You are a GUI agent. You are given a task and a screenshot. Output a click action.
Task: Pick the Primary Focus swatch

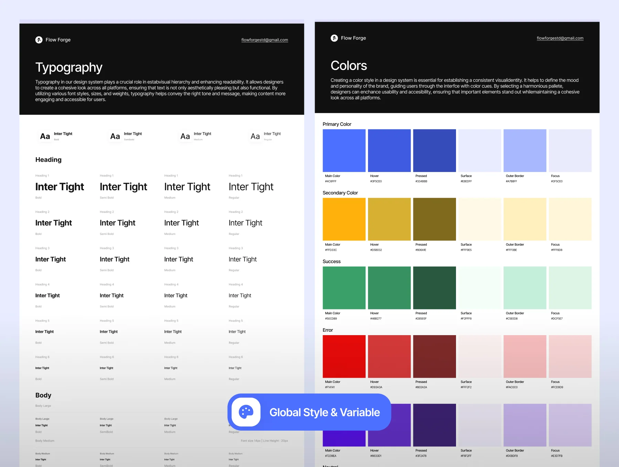tap(570, 150)
